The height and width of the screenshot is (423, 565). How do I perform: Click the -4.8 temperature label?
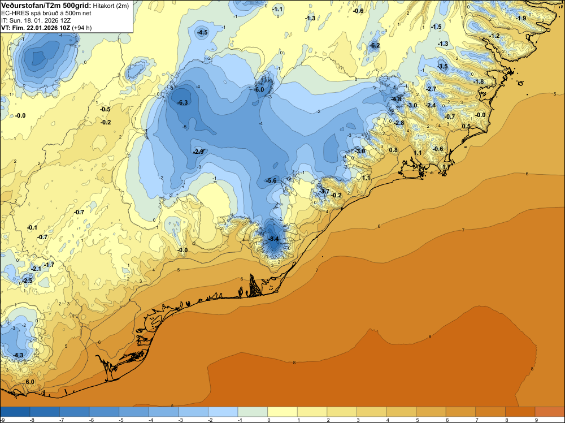pos(396,99)
